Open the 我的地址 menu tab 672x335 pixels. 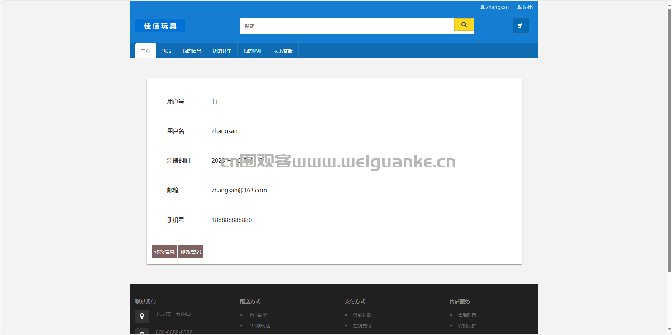[x=253, y=51]
